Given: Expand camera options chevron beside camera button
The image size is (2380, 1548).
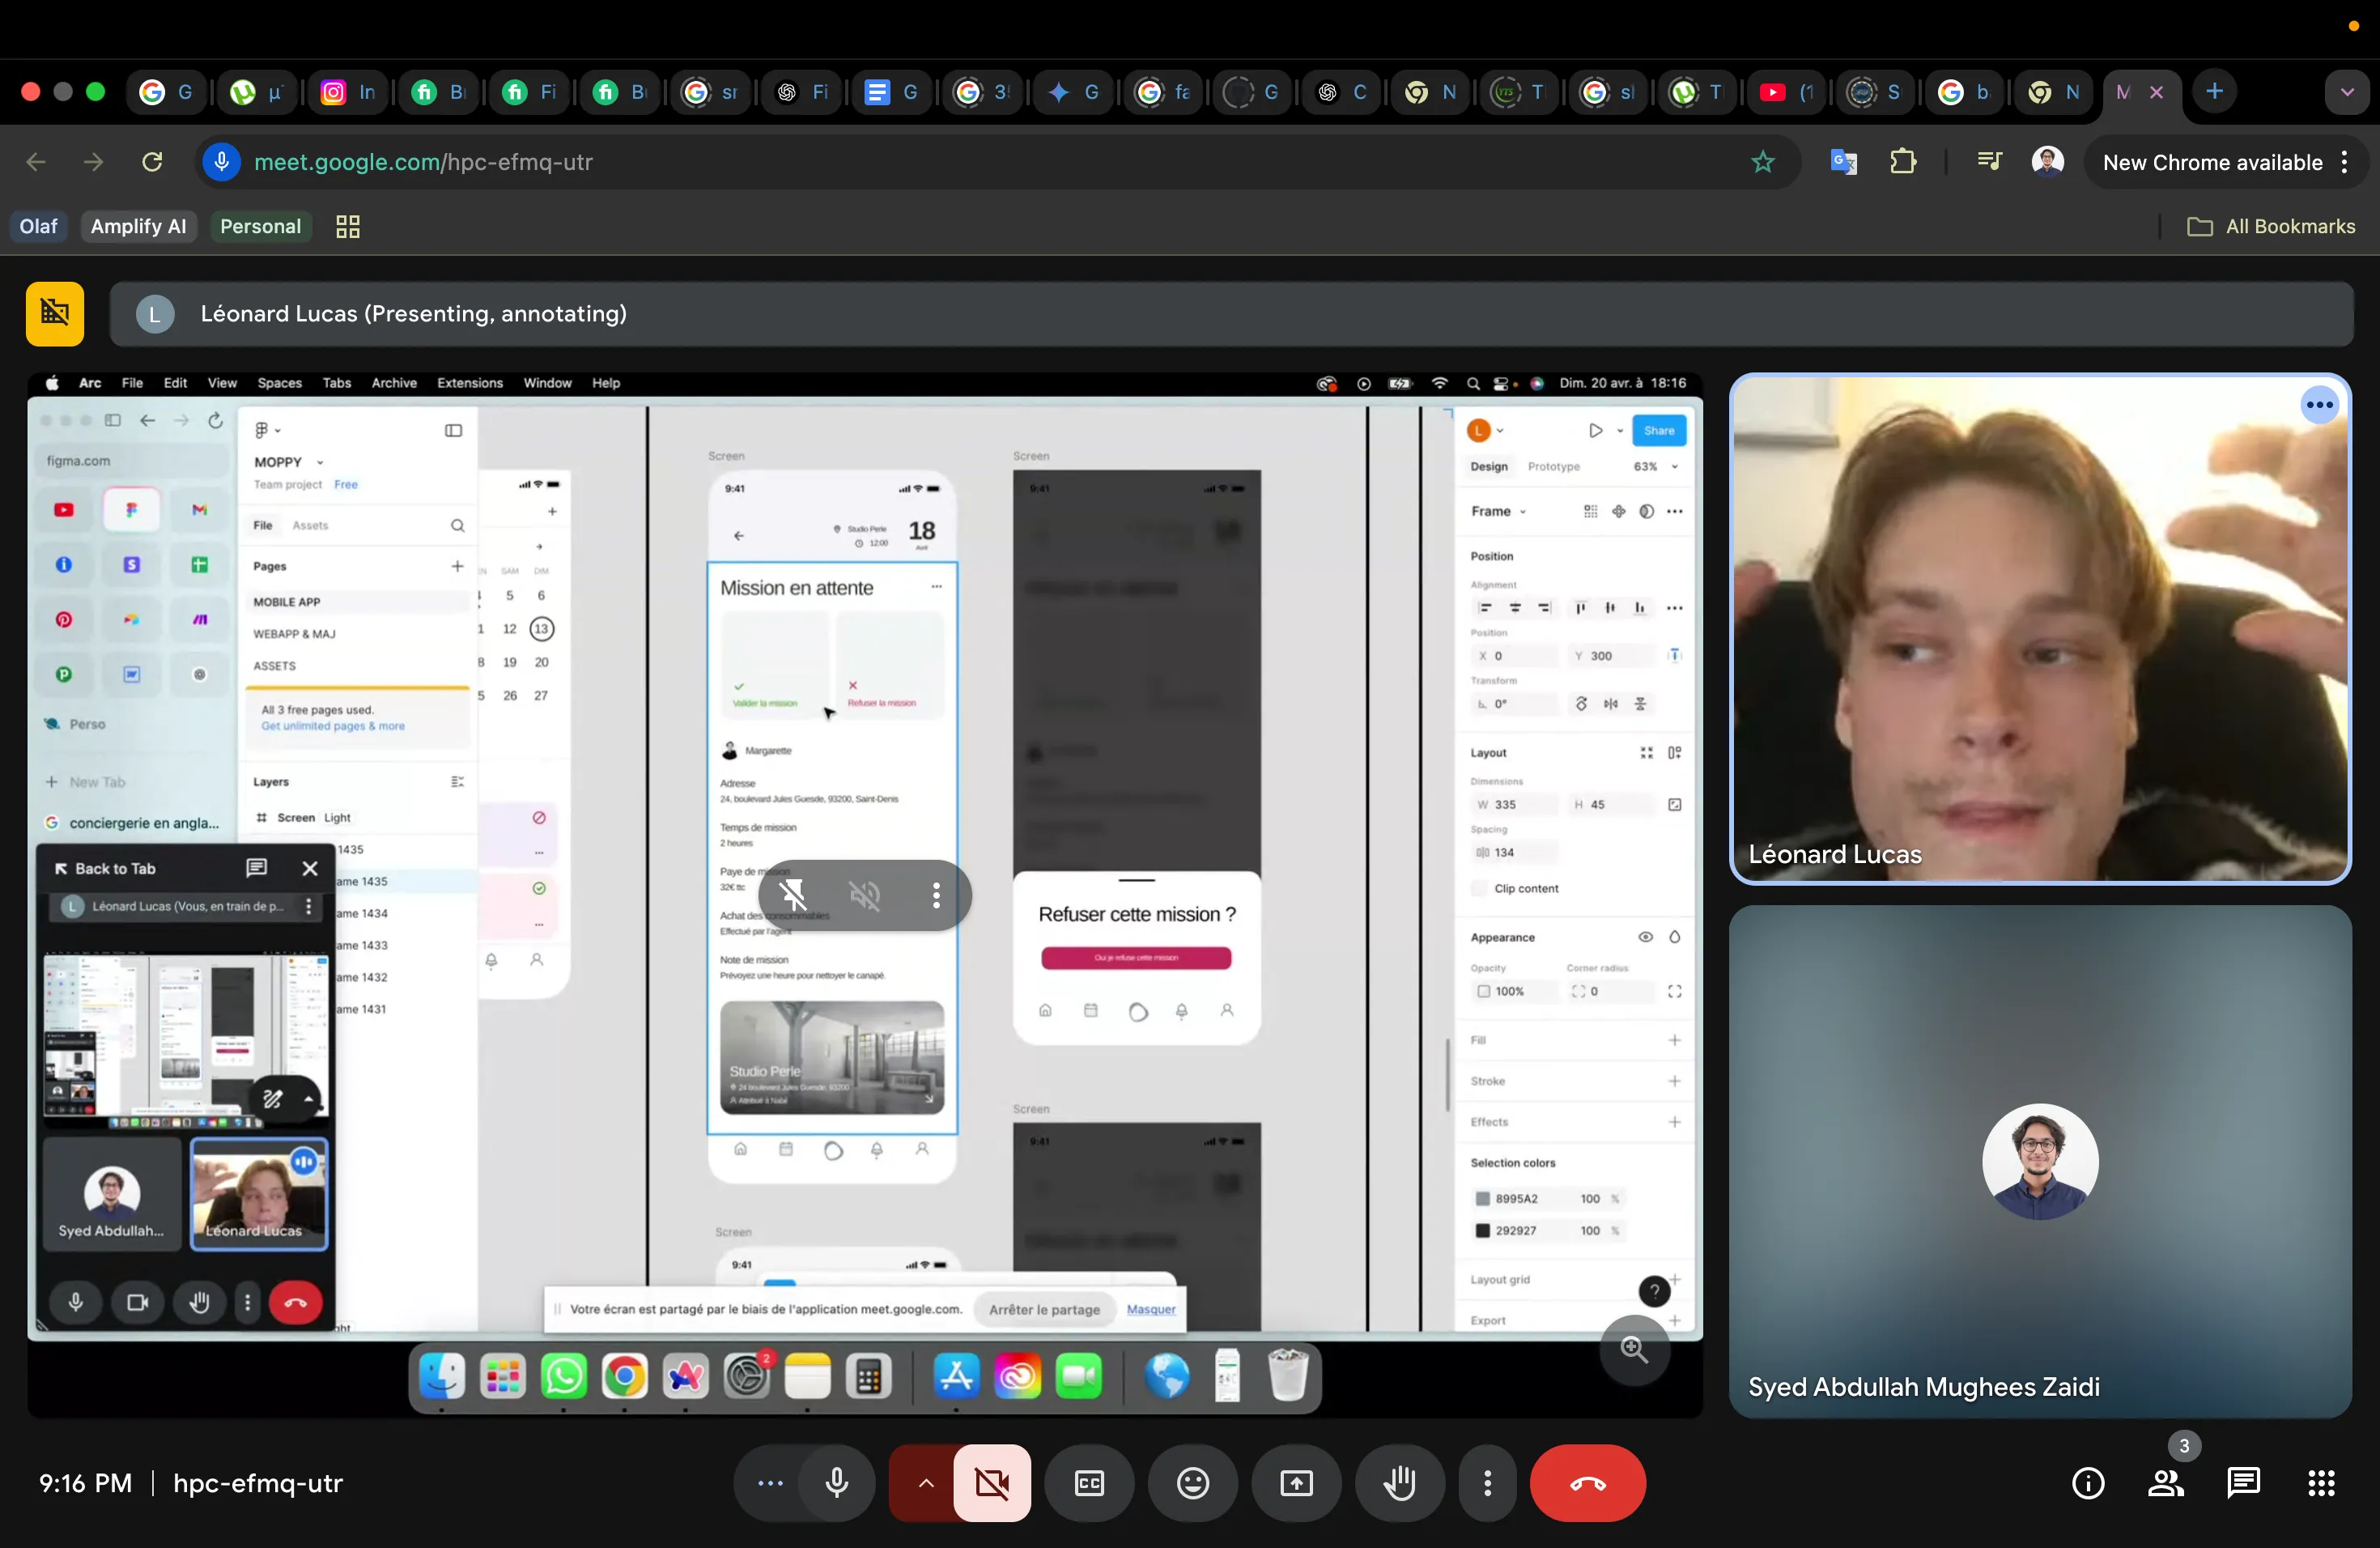Looking at the screenshot, I should click(x=924, y=1483).
